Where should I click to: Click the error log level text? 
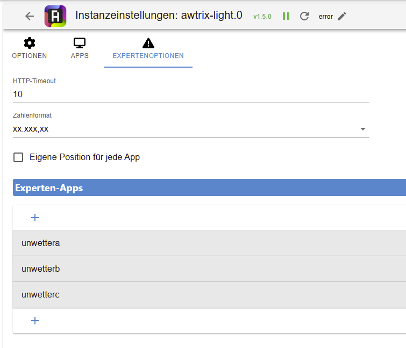(325, 17)
